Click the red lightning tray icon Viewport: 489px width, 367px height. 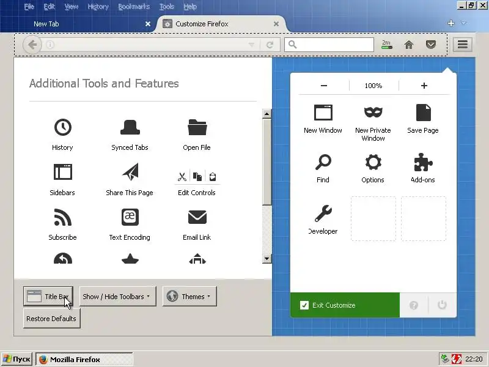456,359
